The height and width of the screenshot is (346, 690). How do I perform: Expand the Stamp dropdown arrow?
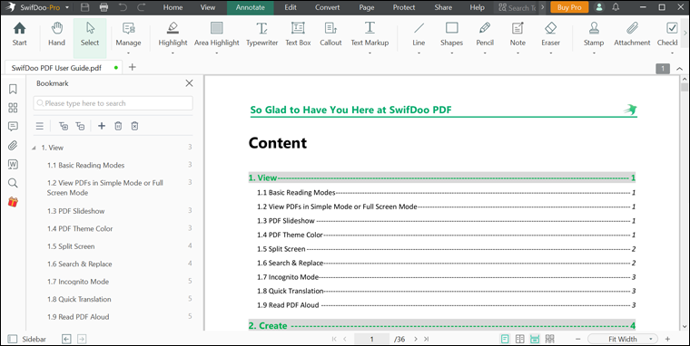click(594, 53)
